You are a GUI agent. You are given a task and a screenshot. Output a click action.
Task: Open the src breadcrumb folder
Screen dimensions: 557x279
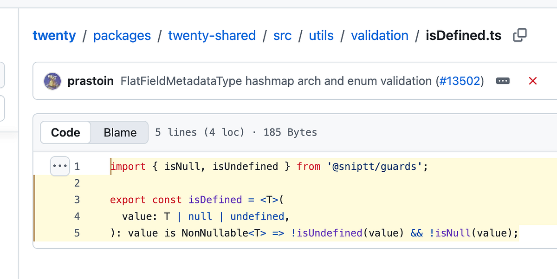(283, 36)
